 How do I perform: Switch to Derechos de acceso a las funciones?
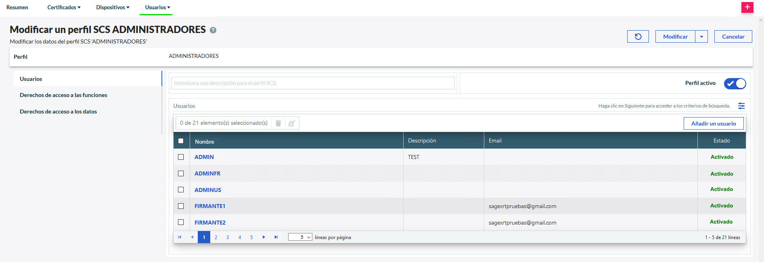(x=63, y=95)
